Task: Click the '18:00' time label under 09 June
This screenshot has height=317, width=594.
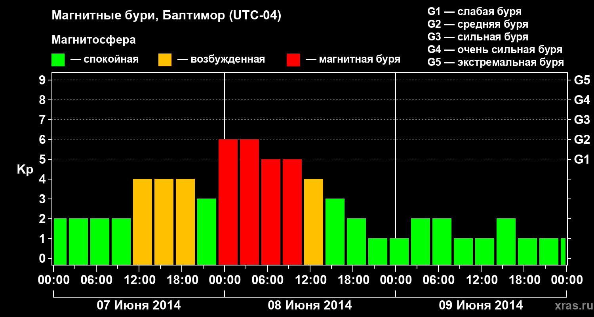Action: 524,280
